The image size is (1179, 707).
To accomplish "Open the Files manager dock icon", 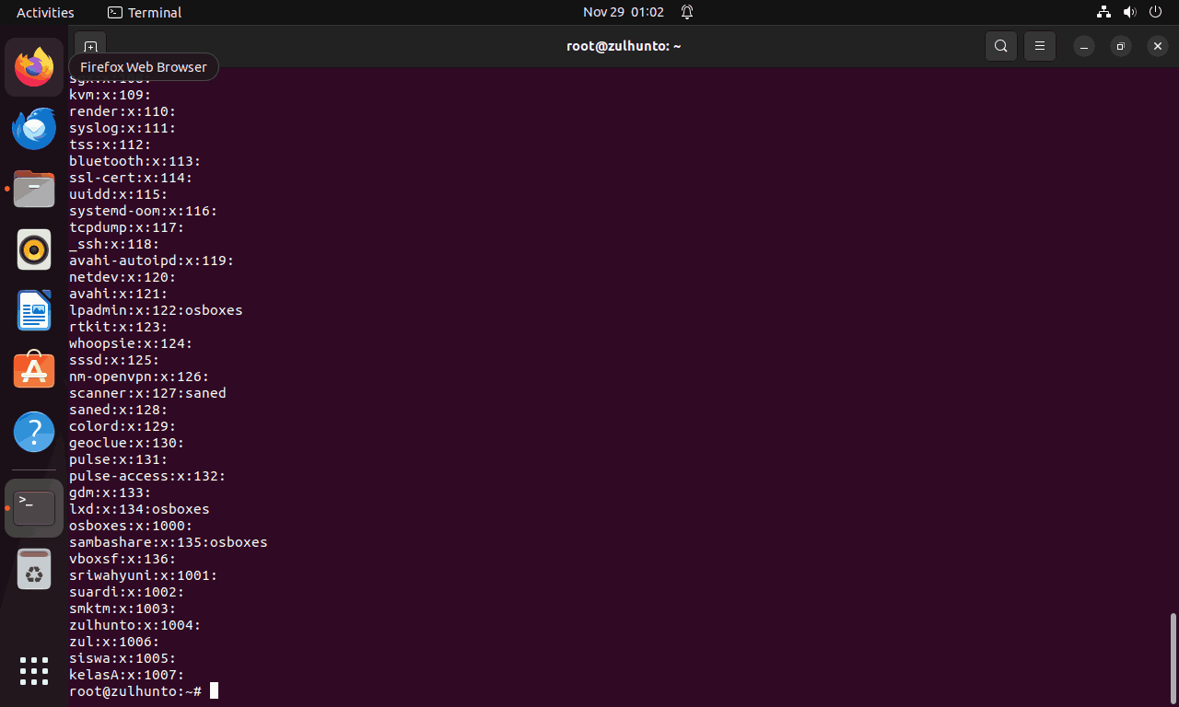I will point(34,189).
